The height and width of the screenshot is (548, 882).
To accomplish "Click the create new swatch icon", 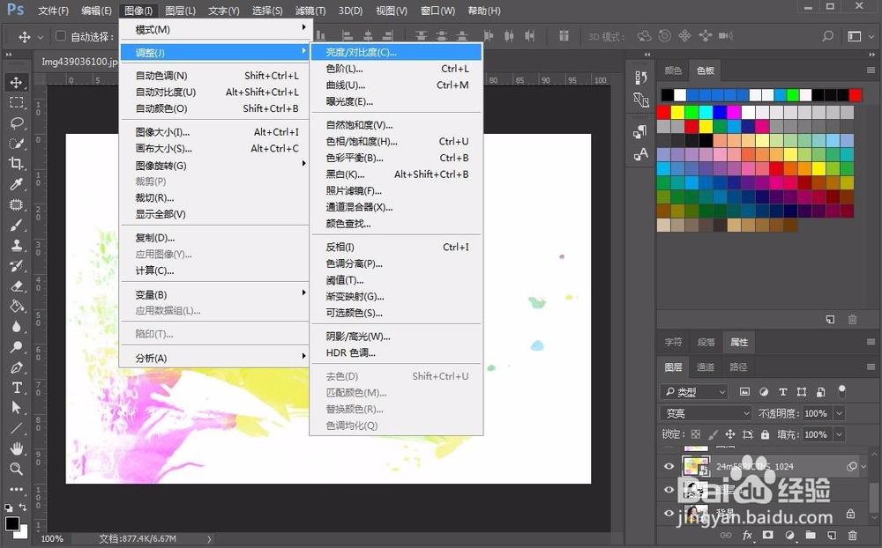I will [x=830, y=319].
